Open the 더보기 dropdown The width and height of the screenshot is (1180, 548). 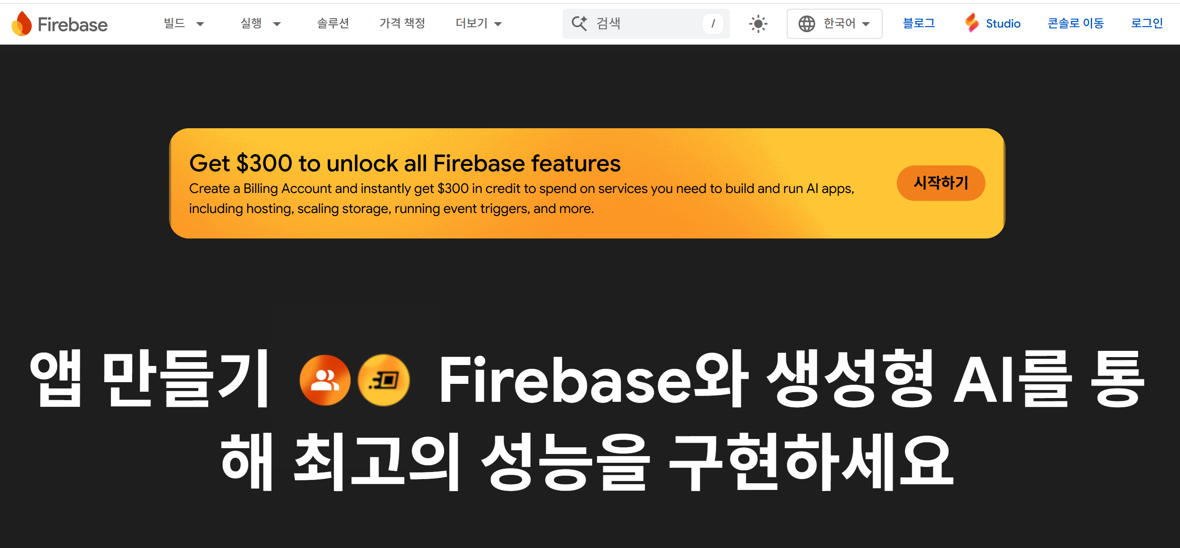click(479, 23)
